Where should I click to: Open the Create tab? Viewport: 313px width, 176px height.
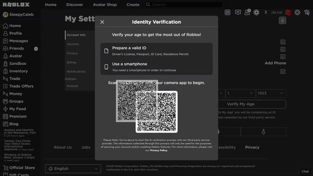click(x=133, y=4)
